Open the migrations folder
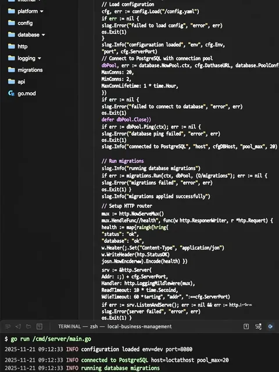 coord(30,70)
